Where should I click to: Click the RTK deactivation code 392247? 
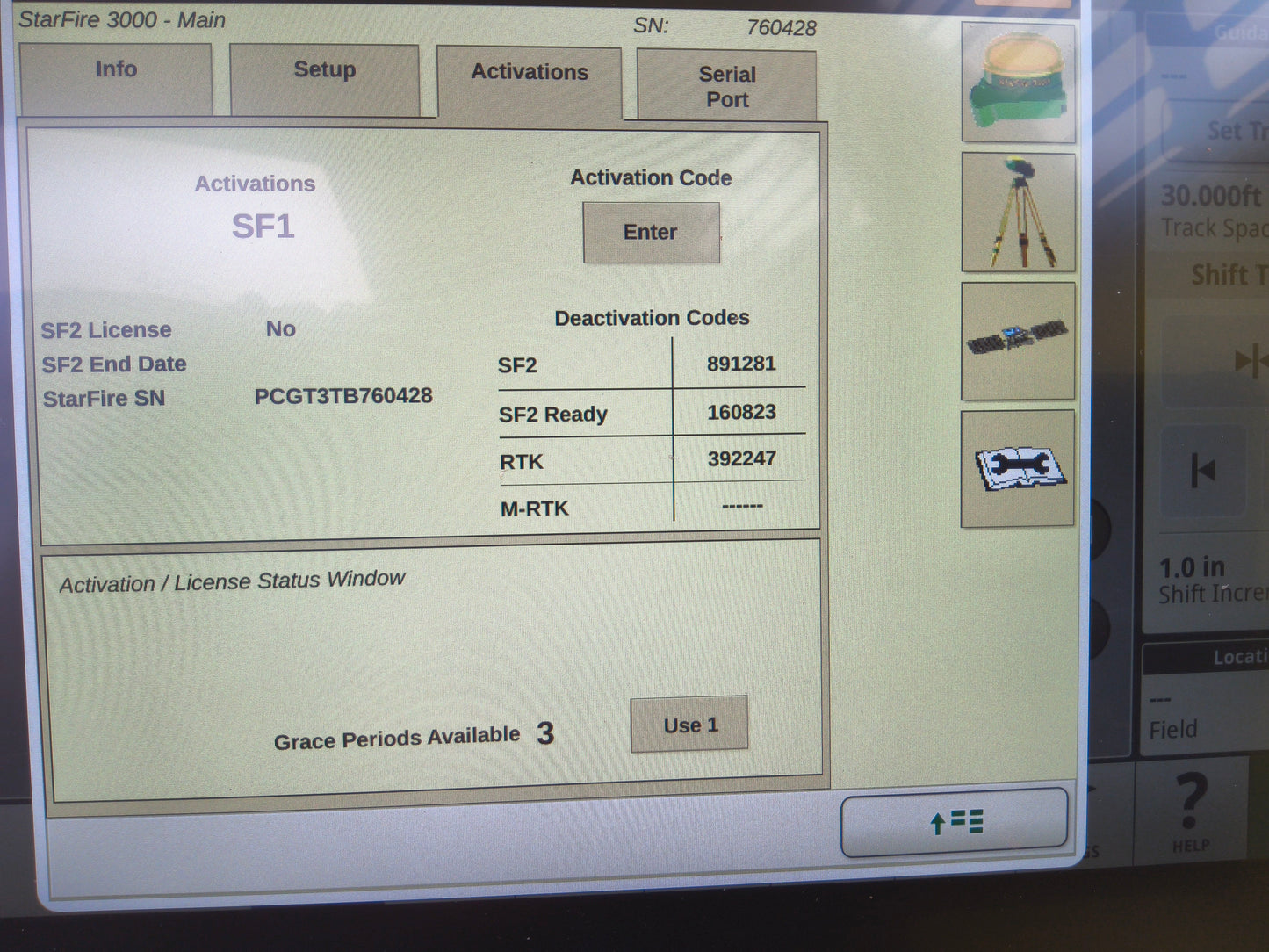742,458
